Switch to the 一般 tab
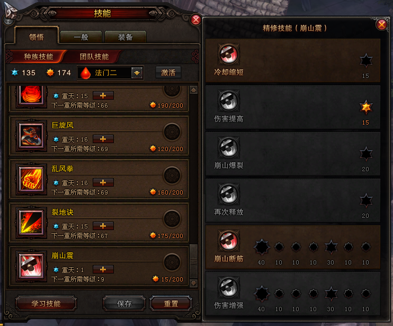 click(x=81, y=37)
